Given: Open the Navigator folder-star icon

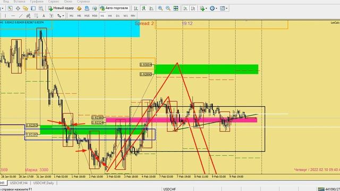Looking at the screenshot, I should point(25,8).
